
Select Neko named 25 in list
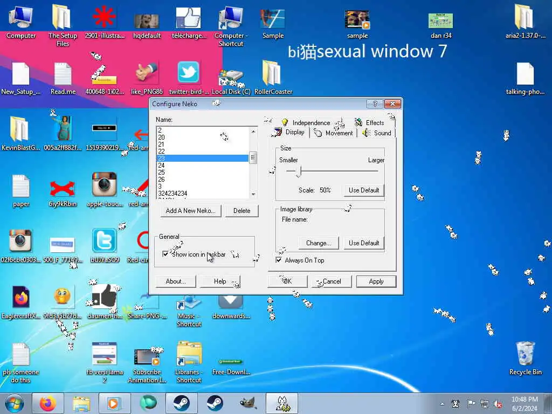pyautogui.click(x=203, y=172)
